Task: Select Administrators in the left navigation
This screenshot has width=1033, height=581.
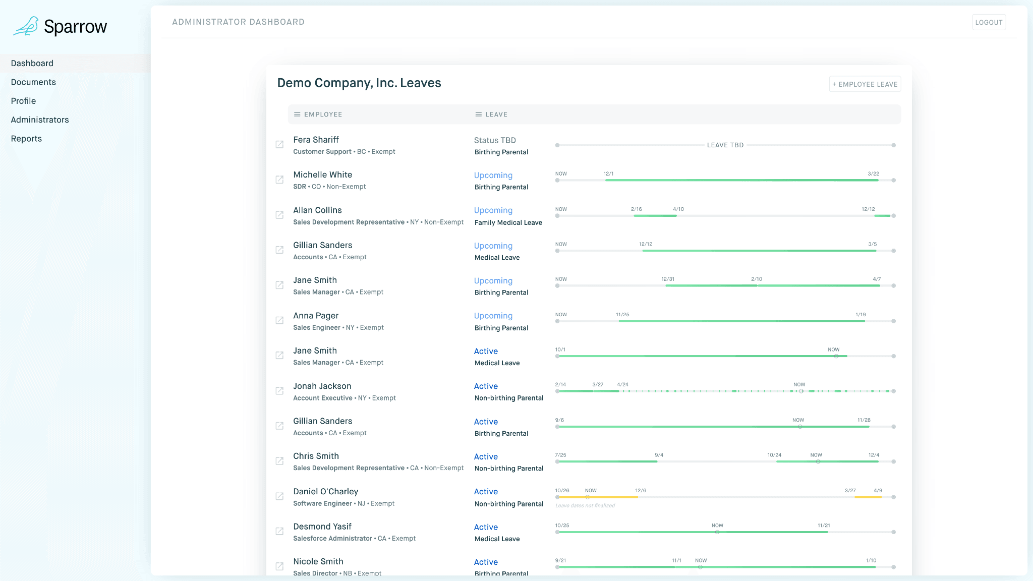Action: point(40,120)
